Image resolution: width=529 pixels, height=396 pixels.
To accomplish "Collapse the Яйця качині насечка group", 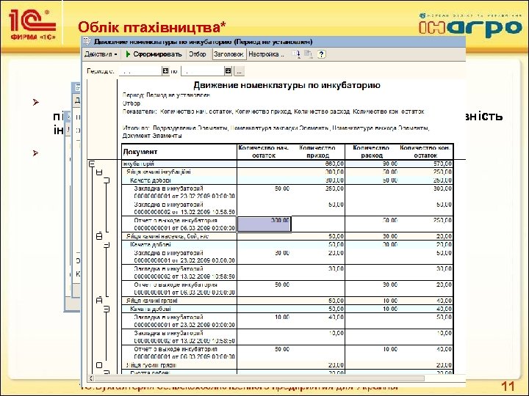I will (x=99, y=236).
